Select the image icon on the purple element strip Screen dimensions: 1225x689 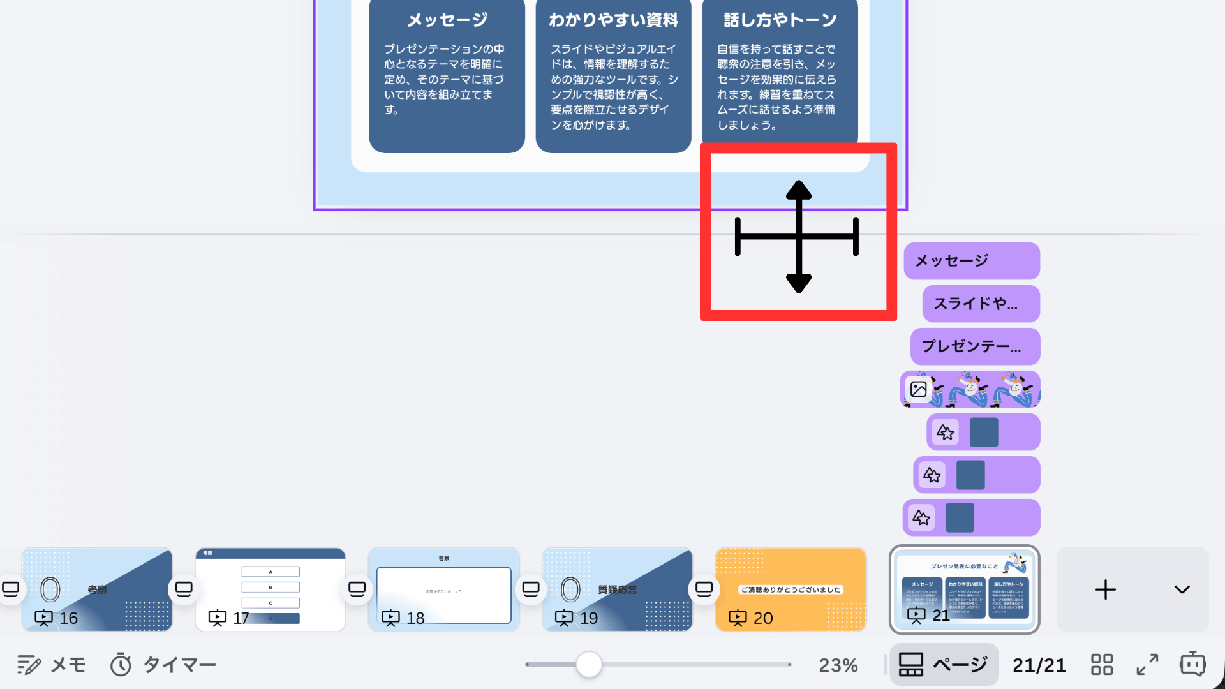[918, 389]
